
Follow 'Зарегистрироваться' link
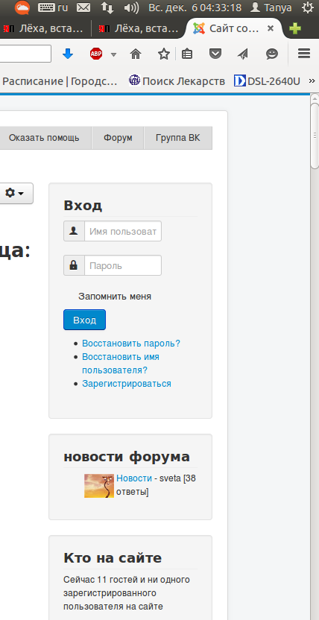[127, 384]
